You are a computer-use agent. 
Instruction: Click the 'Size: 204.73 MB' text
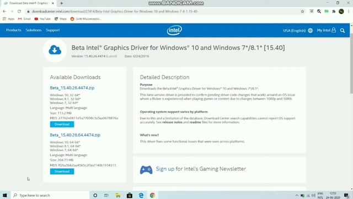(61, 160)
